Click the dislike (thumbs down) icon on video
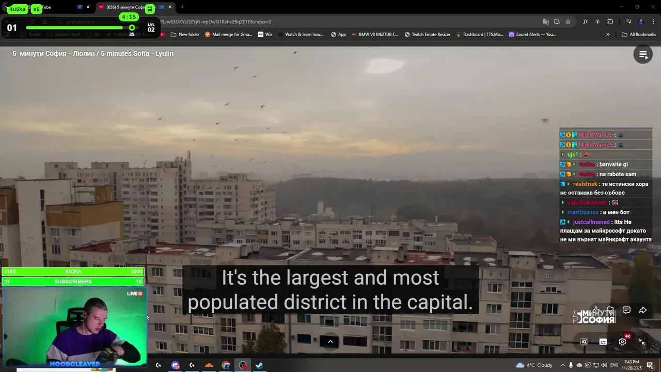The height and width of the screenshot is (372, 661). (610, 310)
